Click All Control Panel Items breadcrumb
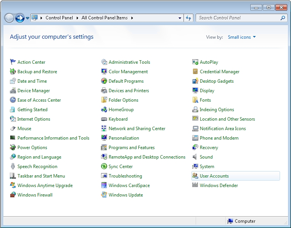The image size is (291, 228). 104,18
